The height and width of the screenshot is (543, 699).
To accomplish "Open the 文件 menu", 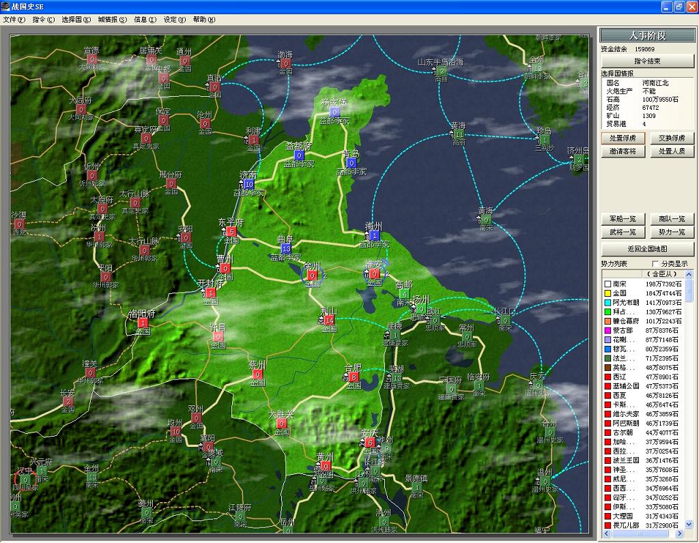I will coord(14,20).
